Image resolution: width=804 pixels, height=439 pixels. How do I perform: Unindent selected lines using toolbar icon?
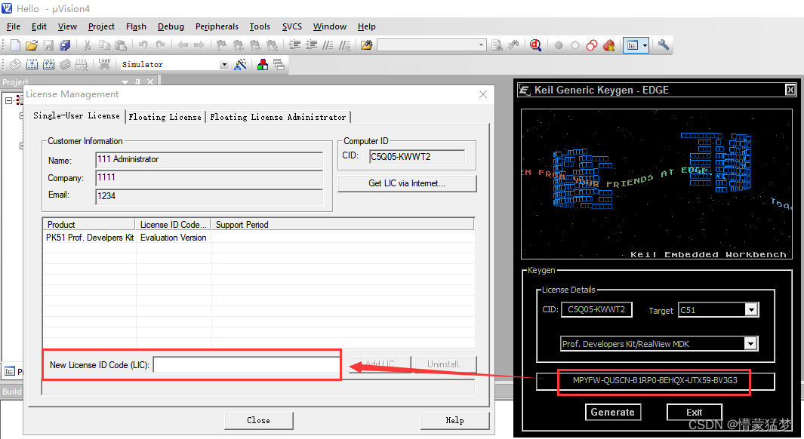coord(311,45)
